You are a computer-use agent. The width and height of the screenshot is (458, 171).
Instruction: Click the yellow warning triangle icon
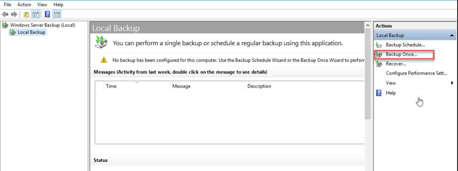coord(103,60)
